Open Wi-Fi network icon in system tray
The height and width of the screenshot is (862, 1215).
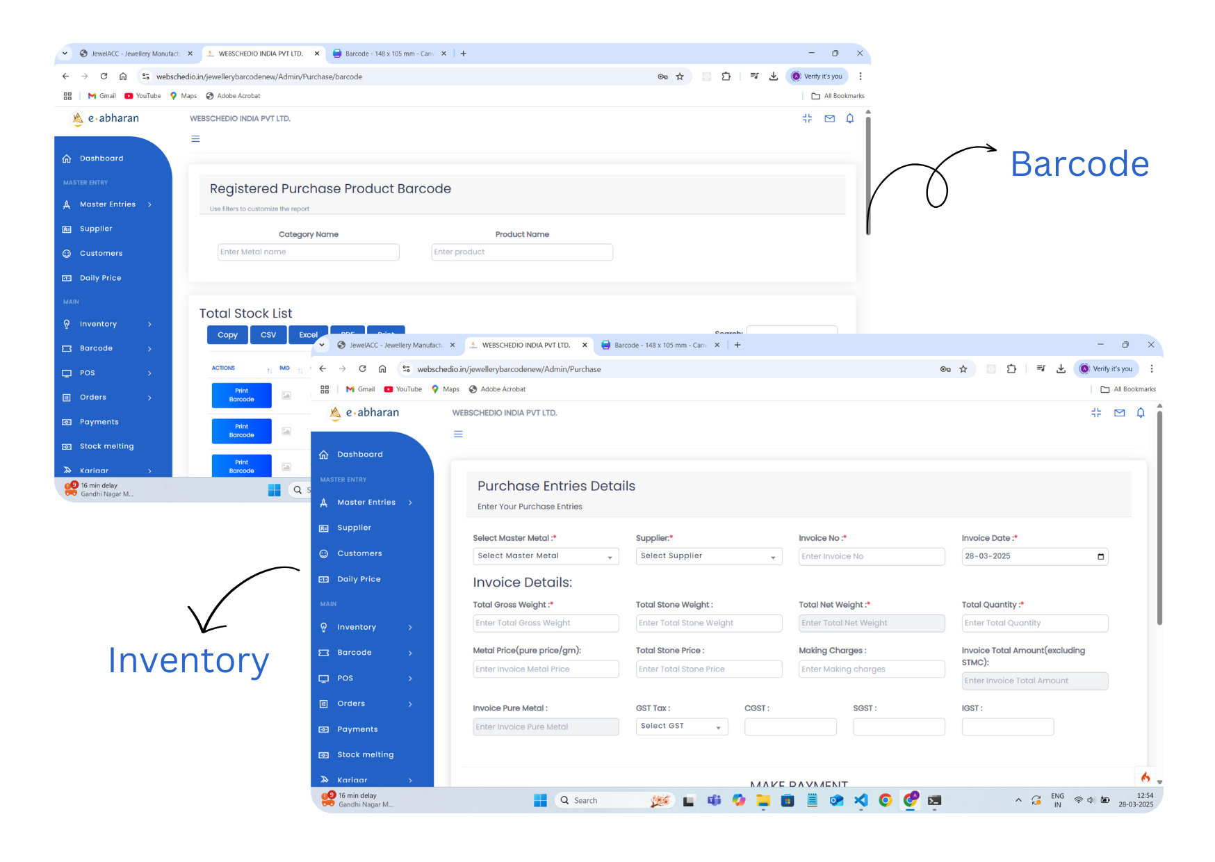pos(1078,801)
